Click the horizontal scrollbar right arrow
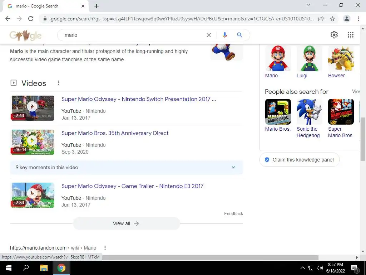The image size is (366, 275). 357,257
